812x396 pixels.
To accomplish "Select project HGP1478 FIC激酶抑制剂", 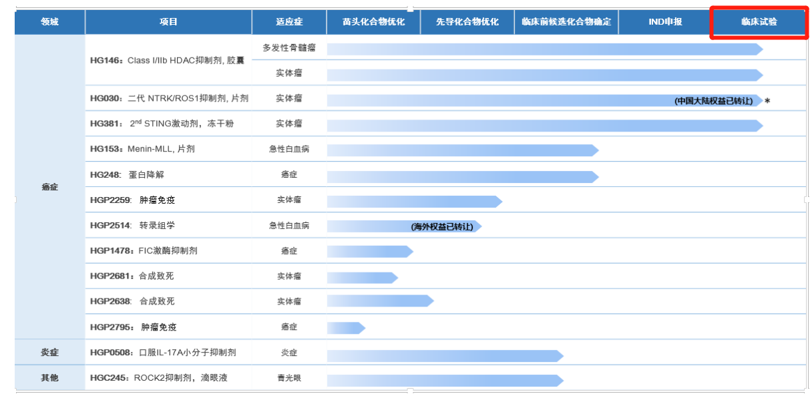I will coord(144,250).
